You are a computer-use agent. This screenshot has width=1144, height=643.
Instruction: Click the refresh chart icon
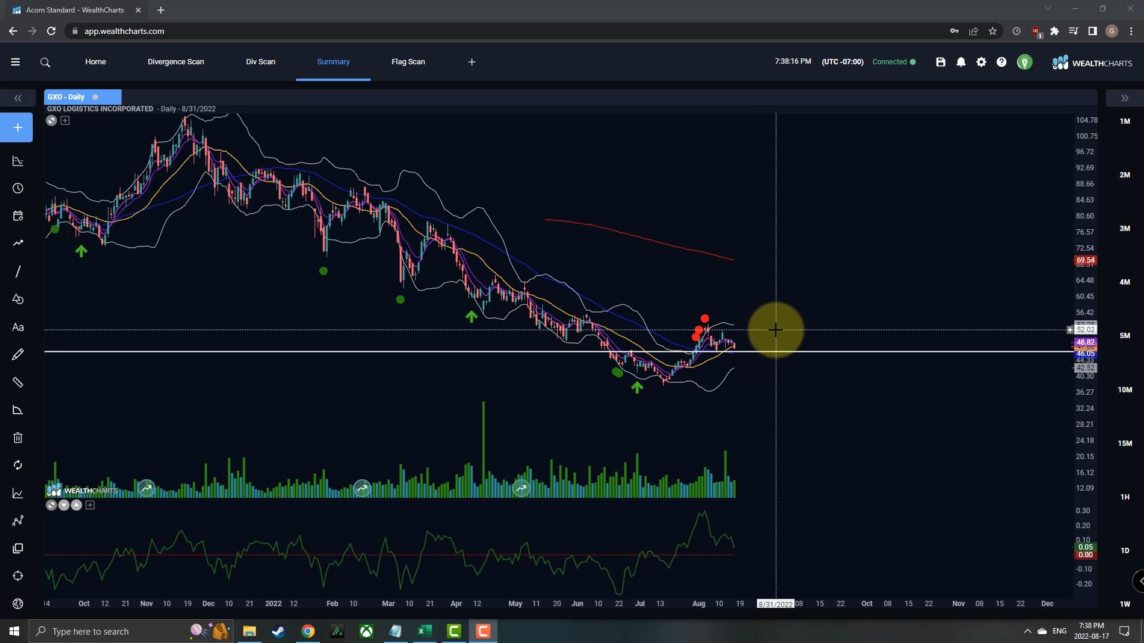(x=18, y=465)
